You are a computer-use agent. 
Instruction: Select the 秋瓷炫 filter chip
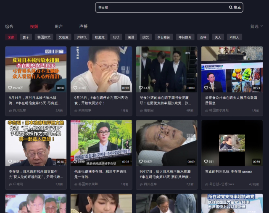(100, 37)
